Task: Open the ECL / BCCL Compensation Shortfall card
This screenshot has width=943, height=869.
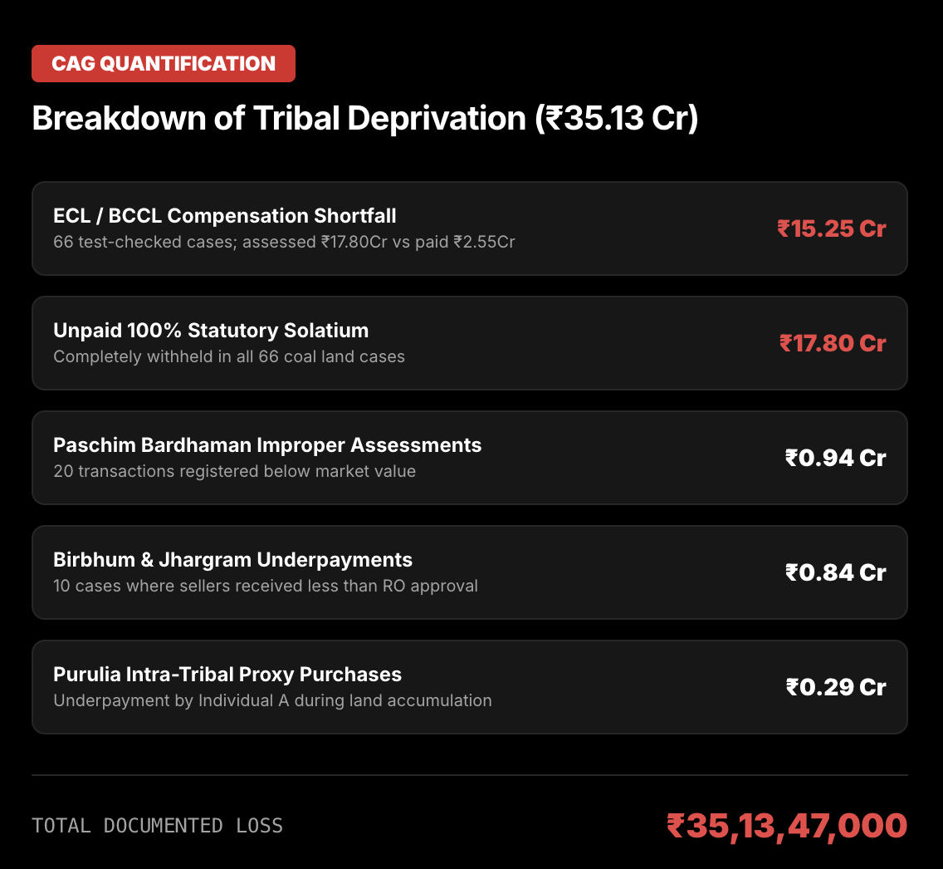Action: tap(470, 228)
